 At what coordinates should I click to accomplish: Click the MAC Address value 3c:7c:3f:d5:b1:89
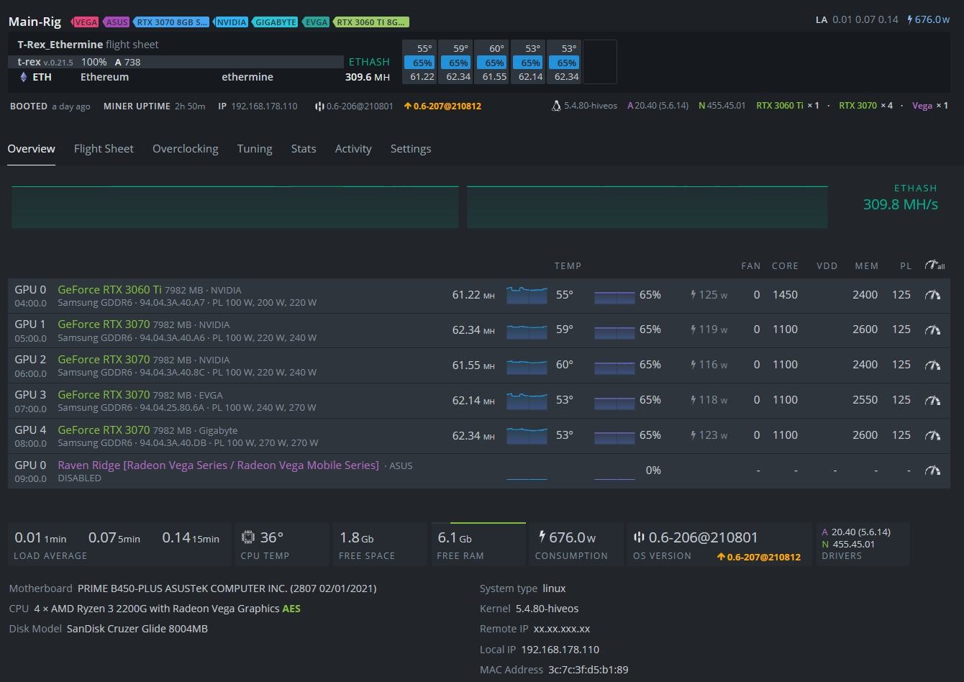[588, 670]
